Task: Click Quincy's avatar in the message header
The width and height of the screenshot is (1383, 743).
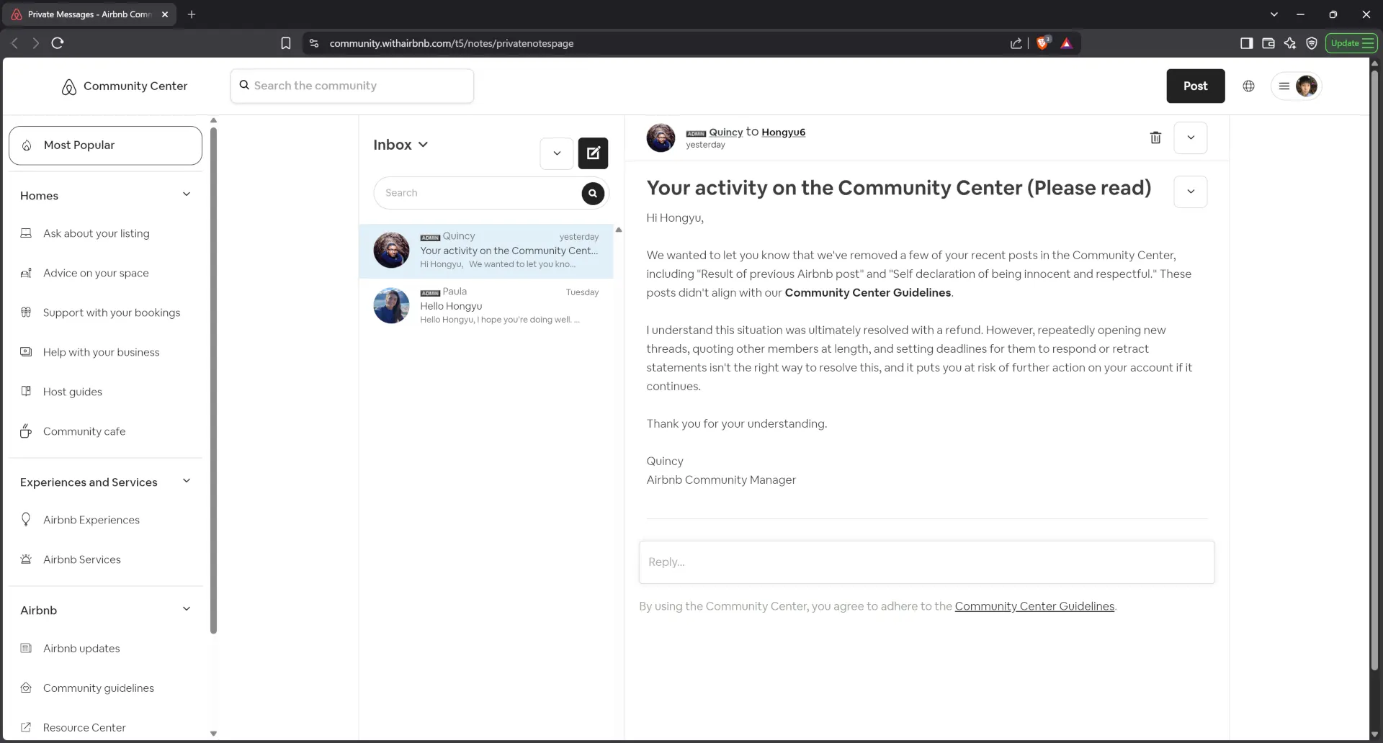Action: (661, 138)
